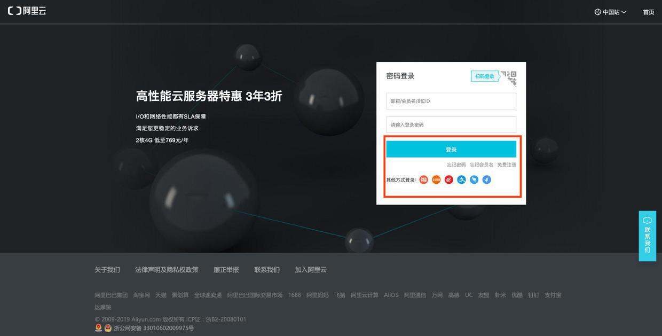Open 加入阿里云 footer link
The width and height of the screenshot is (662, 336).
click(x=311, y=270)
